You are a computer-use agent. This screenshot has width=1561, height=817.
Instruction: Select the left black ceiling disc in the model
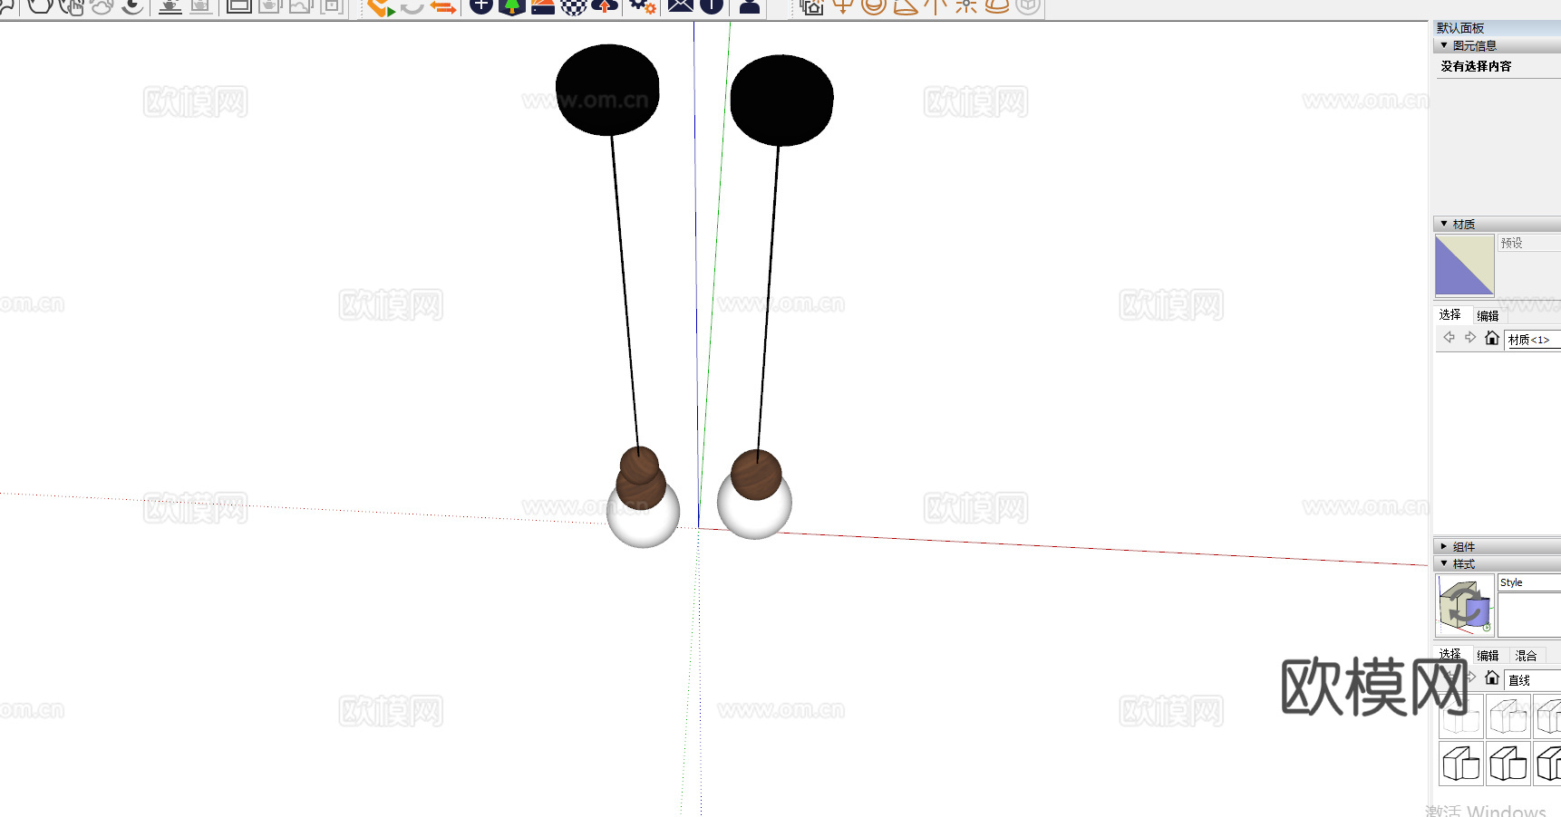click(607, 90)
